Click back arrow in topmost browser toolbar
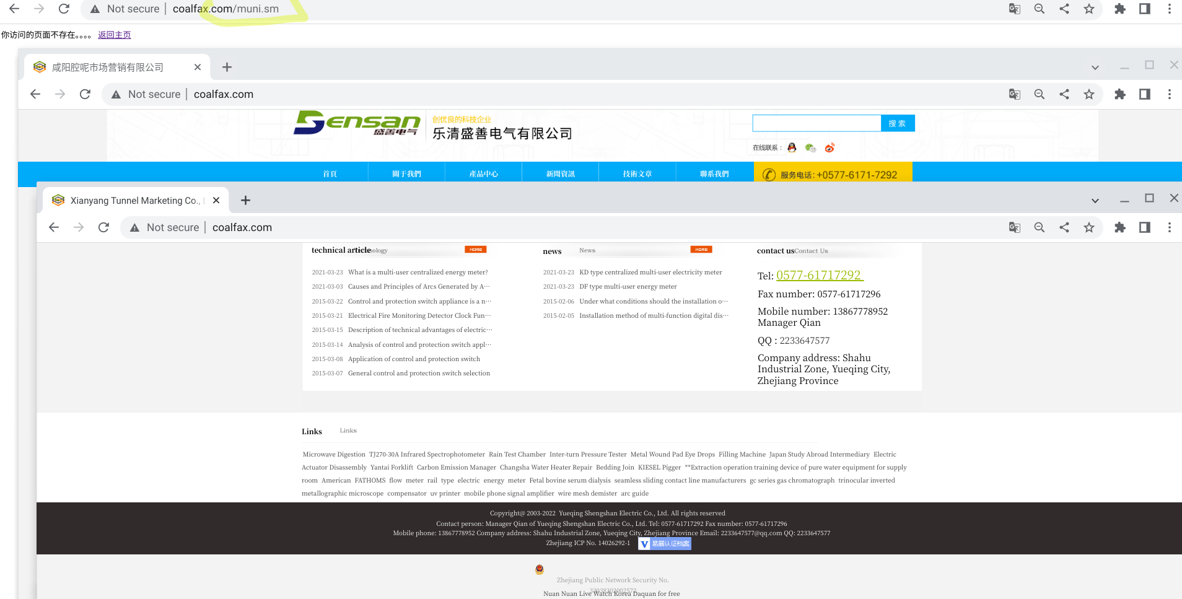Image resolution: width=1182 pixels, height=599 pixels. [x=14, y=9]
